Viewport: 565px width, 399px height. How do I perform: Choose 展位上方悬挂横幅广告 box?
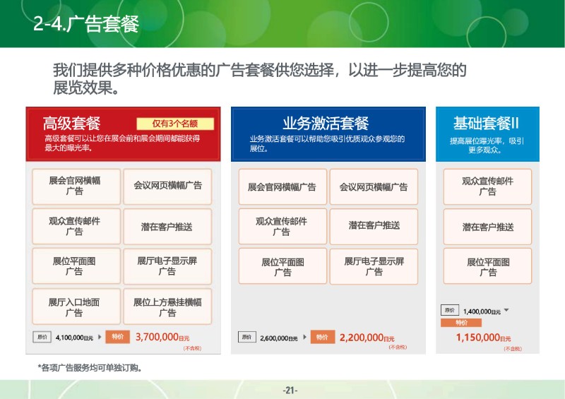coord(167,307)
